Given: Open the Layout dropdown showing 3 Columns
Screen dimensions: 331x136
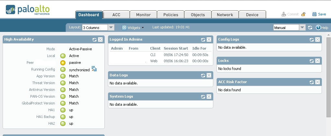Looking at the screenshot, I should [98, 27].
